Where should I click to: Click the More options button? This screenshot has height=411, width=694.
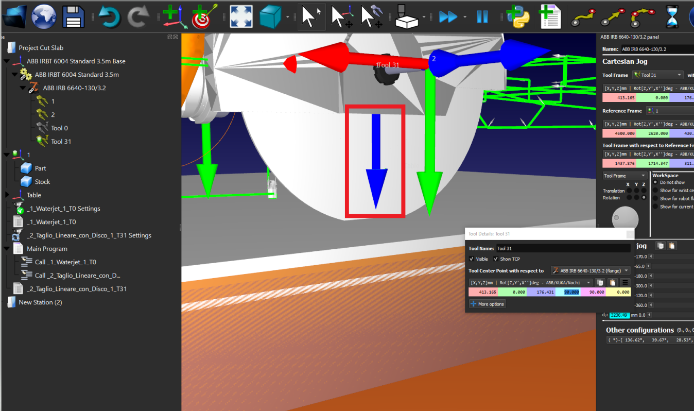click(x=487, y=304)
